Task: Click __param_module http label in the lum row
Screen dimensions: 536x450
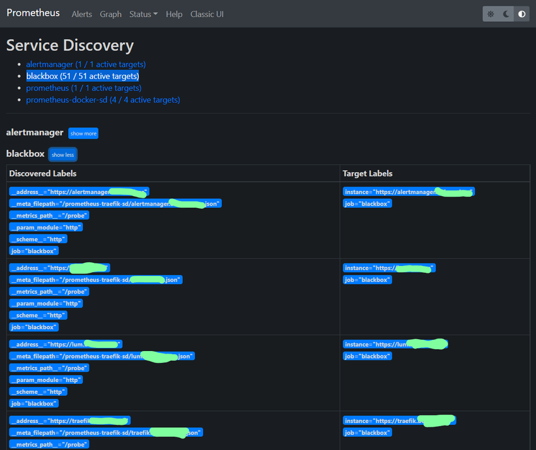Action: (x=46, y=379)
